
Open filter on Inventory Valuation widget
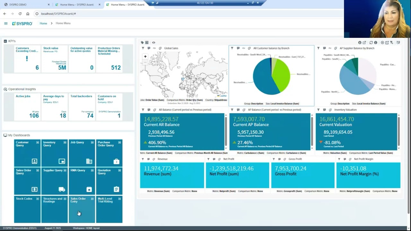click(319, 110)
